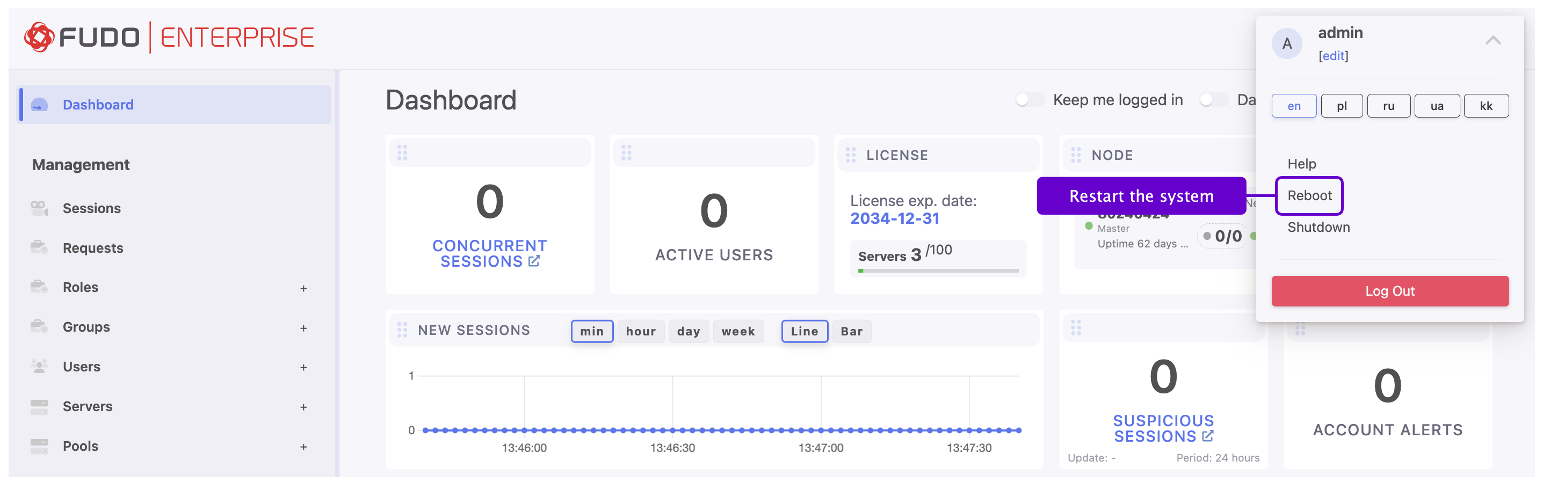Select Reboot from the user menu
1543x490 pixels.
click(1309, 196)
